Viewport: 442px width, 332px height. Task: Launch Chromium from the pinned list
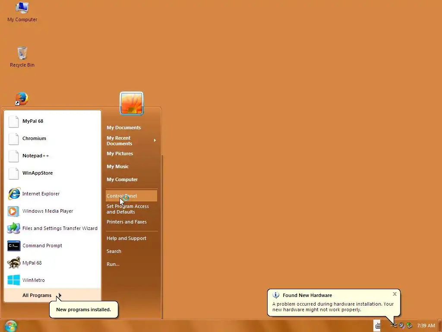(x=52, y=138)
